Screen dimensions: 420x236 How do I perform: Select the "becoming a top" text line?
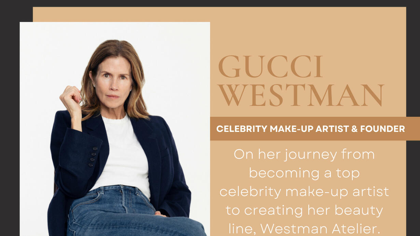(304, 173)
